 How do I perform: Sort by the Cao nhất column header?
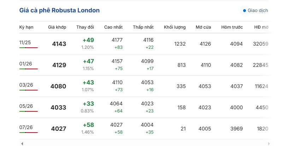(x=113, y=27)
